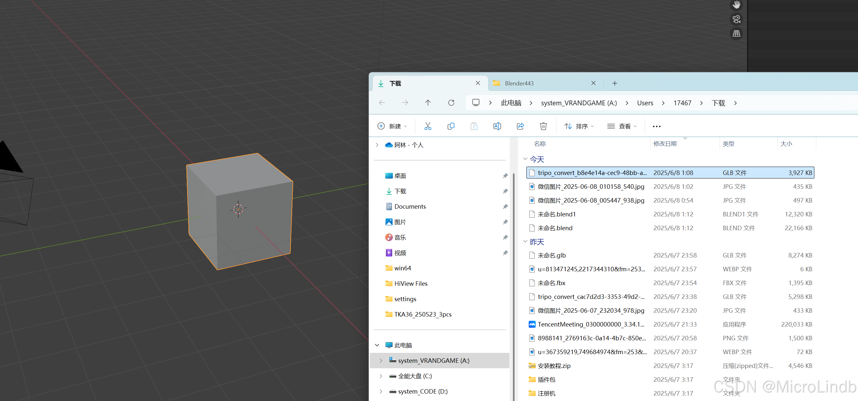Open the 查看 view dropdown
The image size is (858, 401).
click(x=622, y=126)
